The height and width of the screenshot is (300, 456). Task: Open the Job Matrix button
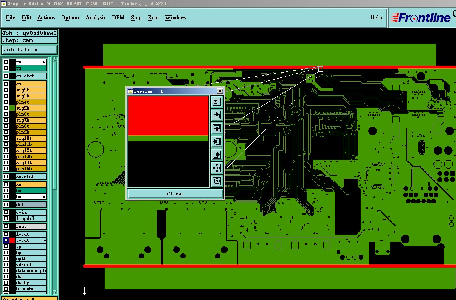coord(29,49)
